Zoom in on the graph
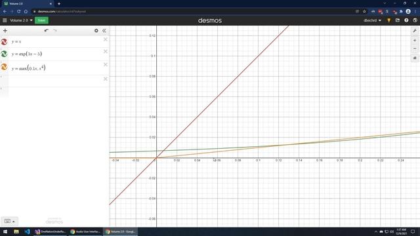The width and height of the screenshot is (420, 236). (415, 41)
